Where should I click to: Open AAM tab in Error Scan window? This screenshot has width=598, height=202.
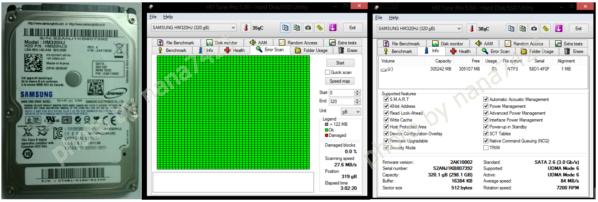point(258,43)
